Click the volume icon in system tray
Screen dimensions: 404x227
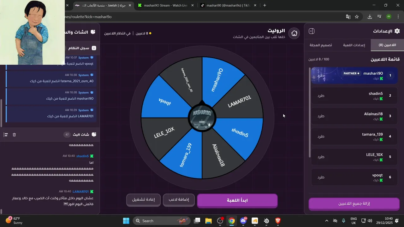coord(370,221)
